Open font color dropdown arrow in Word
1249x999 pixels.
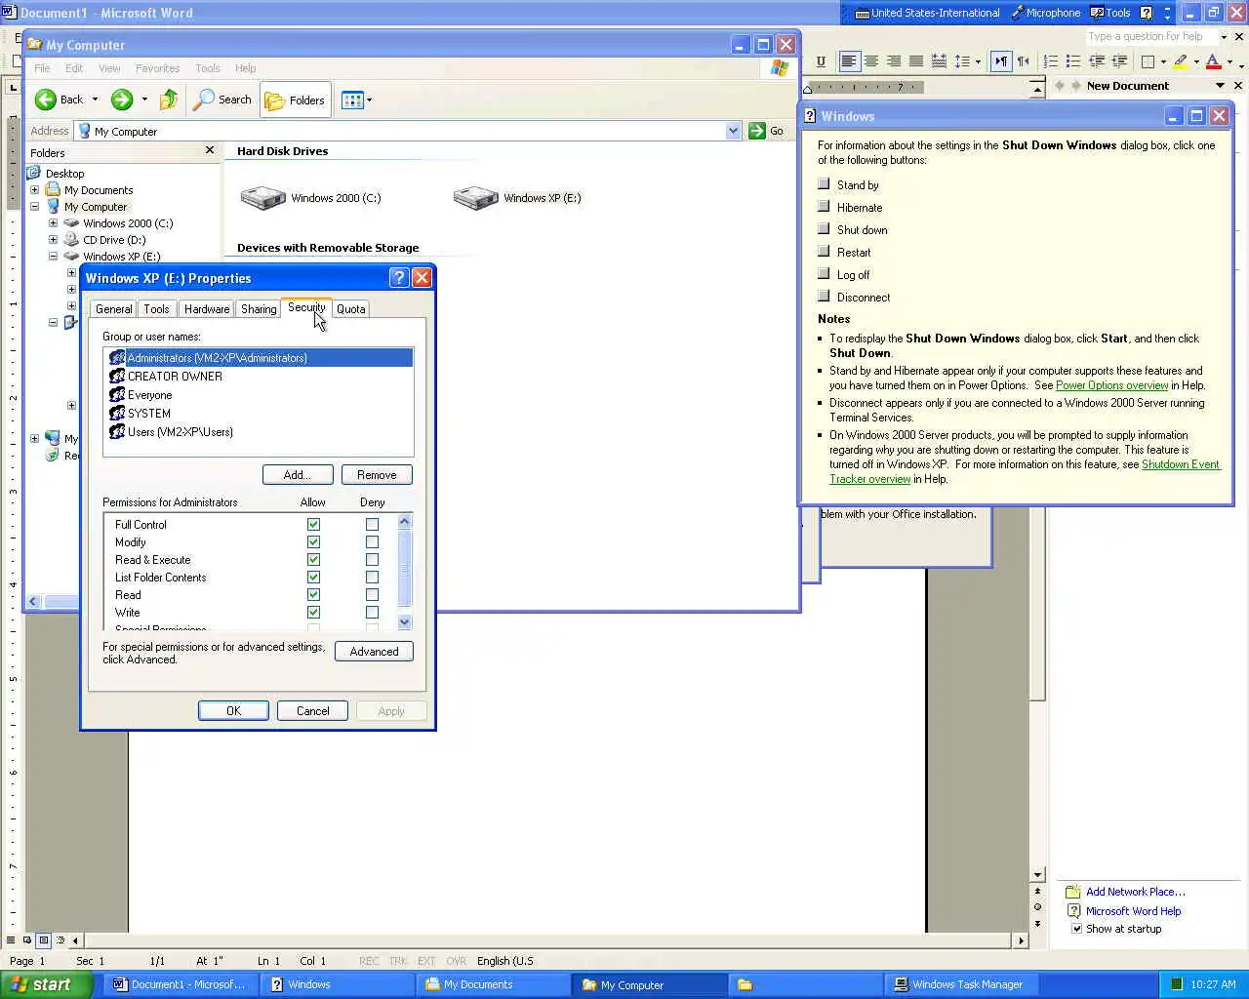(x=1229, y=61)
